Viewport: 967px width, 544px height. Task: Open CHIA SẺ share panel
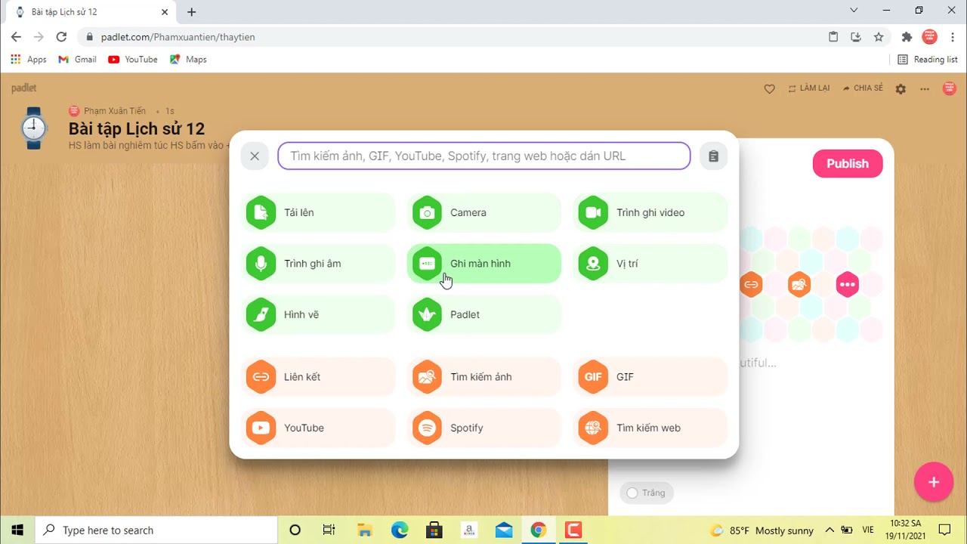(x=863, y=88)
